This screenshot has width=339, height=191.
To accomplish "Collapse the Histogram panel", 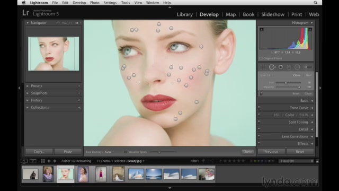I will point(312,22).
